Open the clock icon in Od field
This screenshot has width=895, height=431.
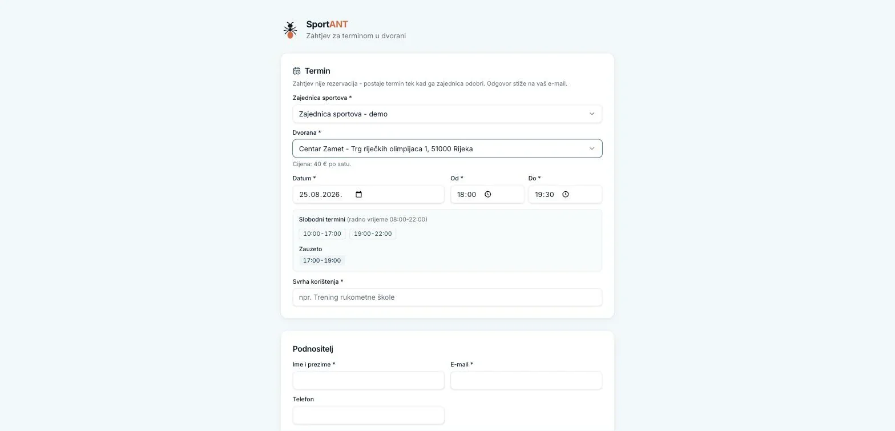click(488, 194)
